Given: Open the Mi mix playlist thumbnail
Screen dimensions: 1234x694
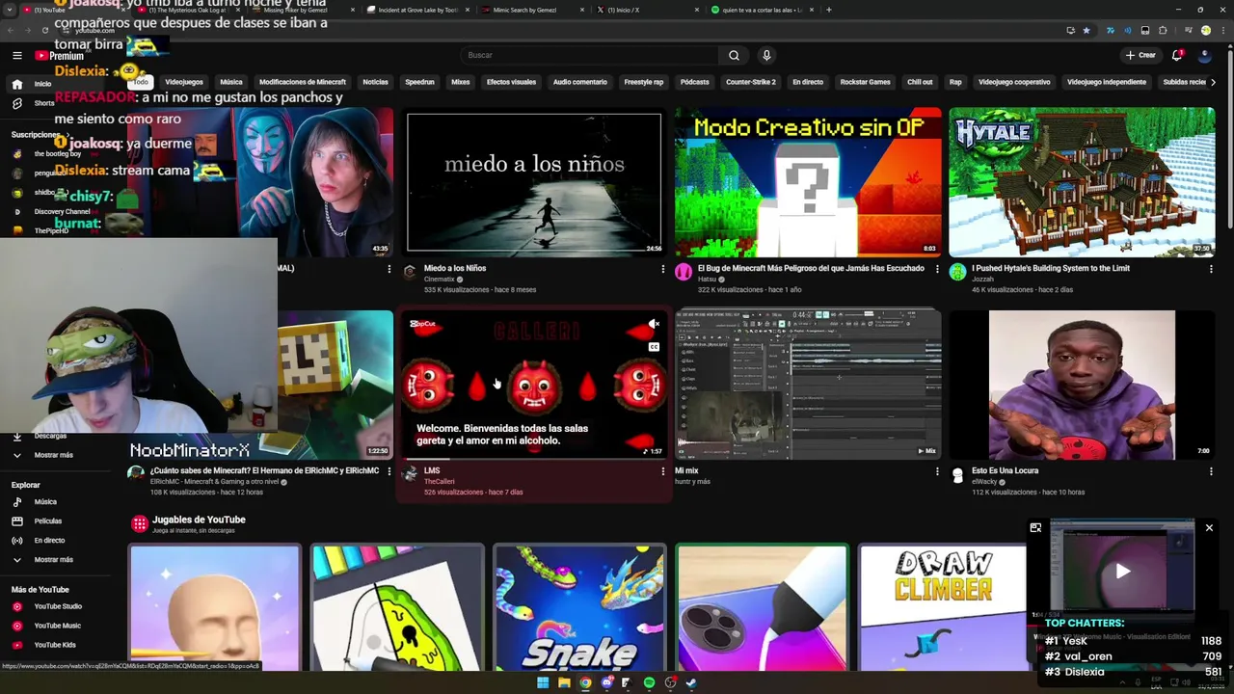Looking at the screenshot, I should pos(808,384).
